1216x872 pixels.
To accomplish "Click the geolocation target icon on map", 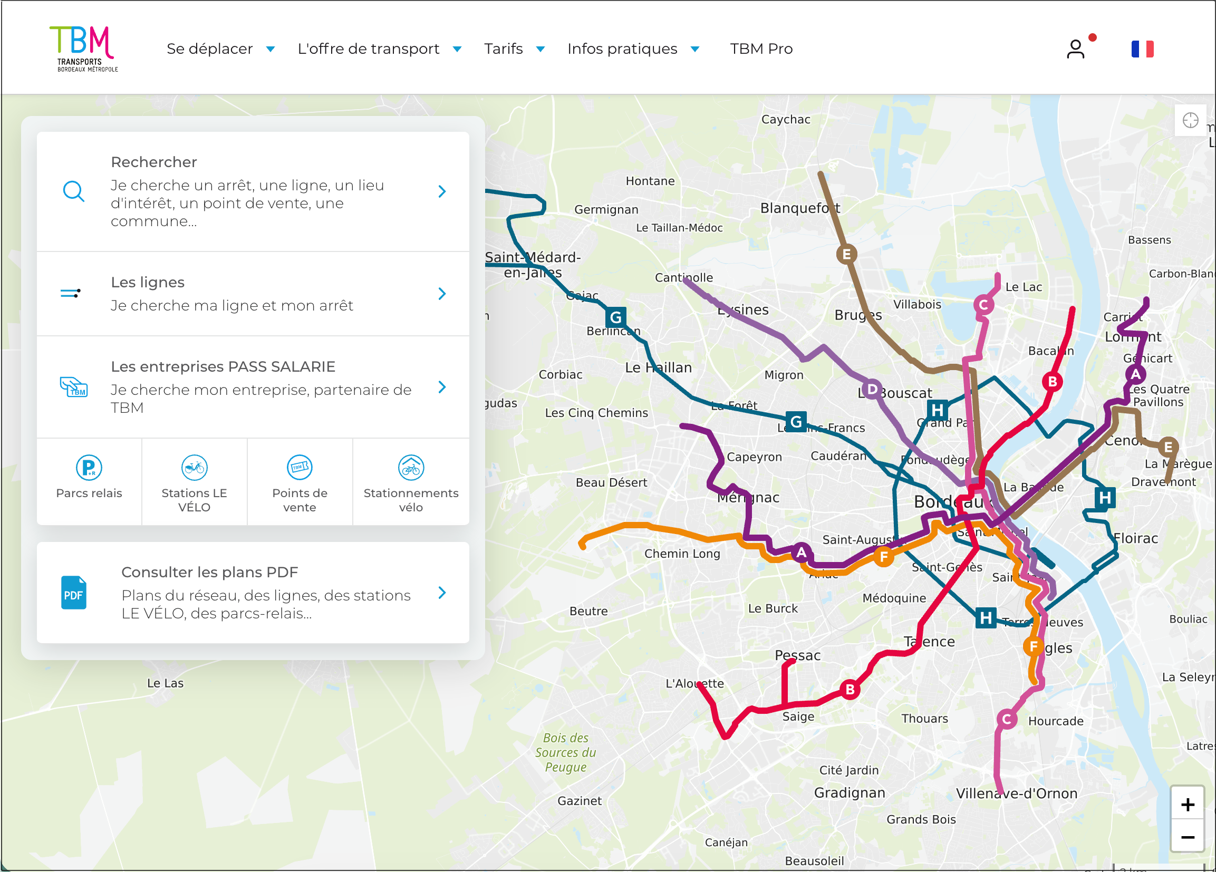I will point(1190,120).
